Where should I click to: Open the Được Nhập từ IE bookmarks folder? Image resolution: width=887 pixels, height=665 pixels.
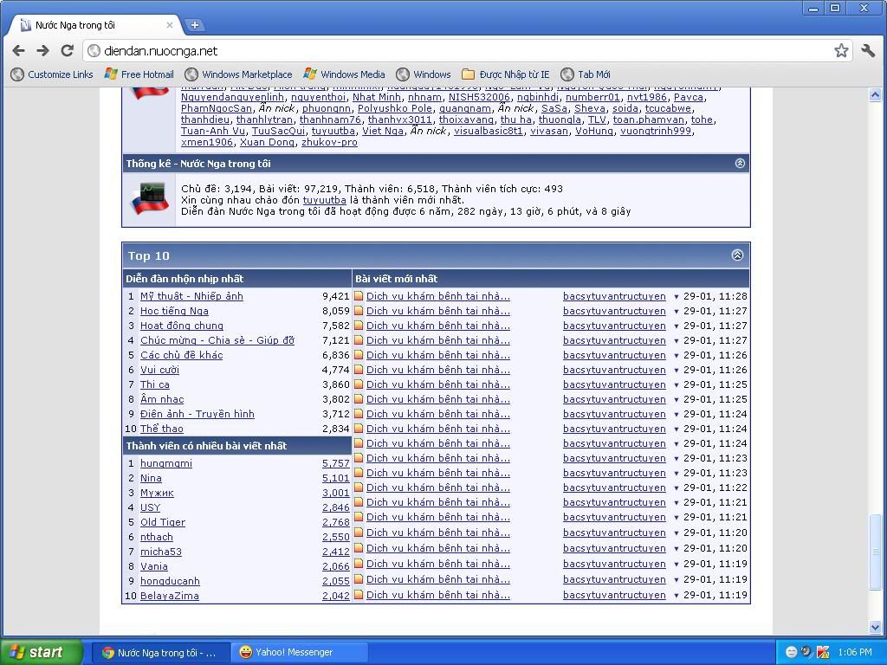coord(506,74)
